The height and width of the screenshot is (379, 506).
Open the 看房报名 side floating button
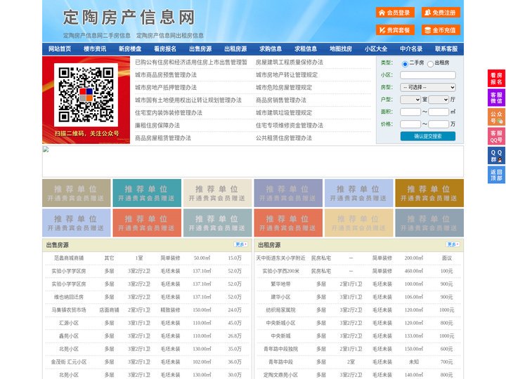(496, 79)
